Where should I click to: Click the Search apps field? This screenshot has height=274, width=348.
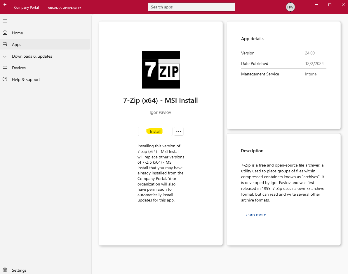click(x=191, y=7)
